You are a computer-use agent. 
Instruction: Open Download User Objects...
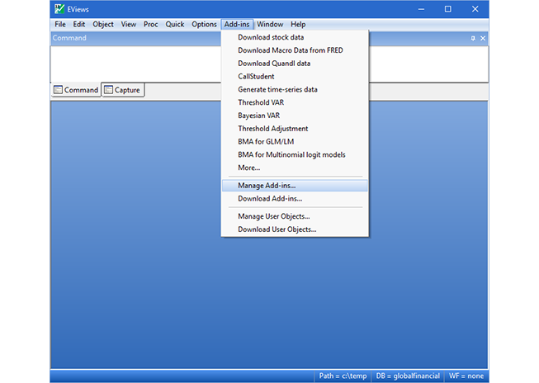(295, 229)
